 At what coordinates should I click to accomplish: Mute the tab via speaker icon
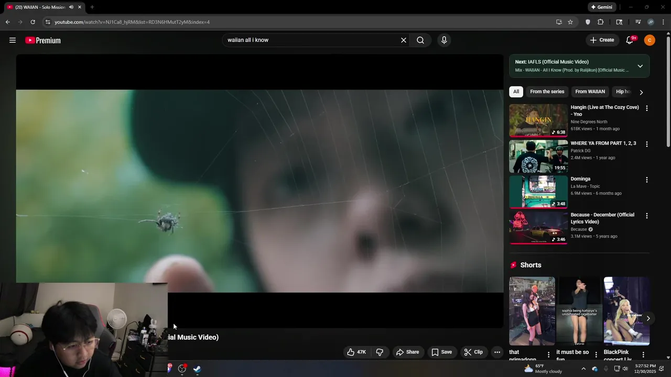tap(71, 7)
